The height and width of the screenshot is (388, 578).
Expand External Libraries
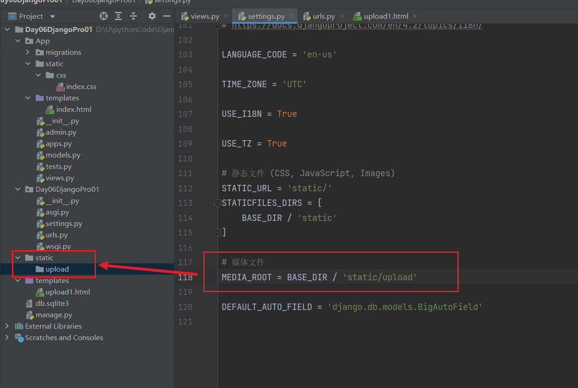[x=7, y=326]
